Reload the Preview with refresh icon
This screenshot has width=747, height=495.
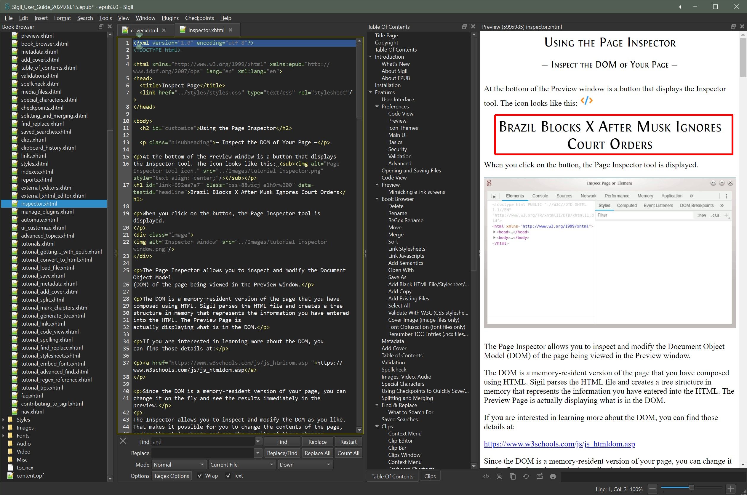coord(526,476)
